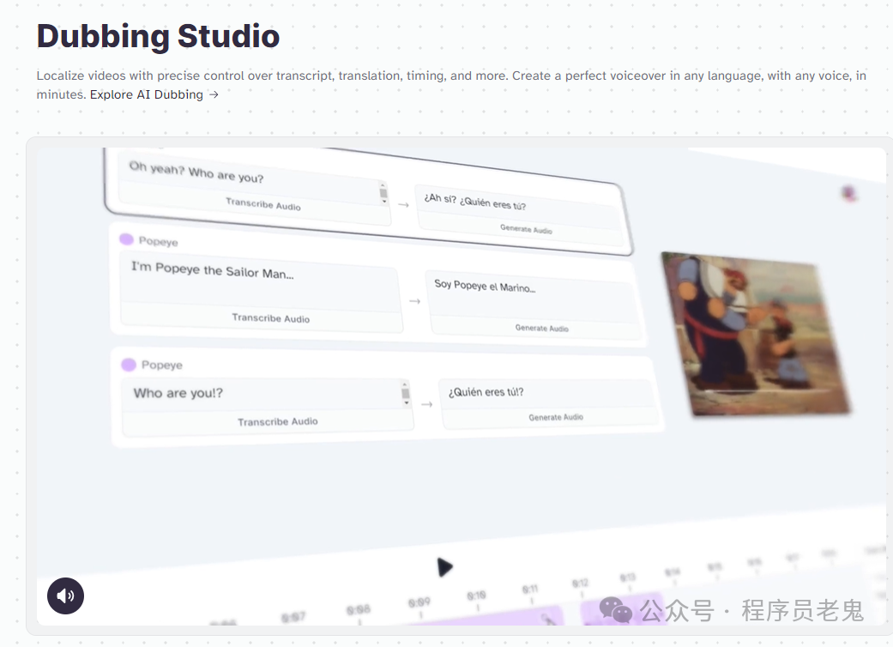Image resolution: width=893 pixels, height=647 pixels.
Task: Click the Popeye speaker label above 'I'm Popeye the Sailor Man...'
Action: click(x=159, y=241)
